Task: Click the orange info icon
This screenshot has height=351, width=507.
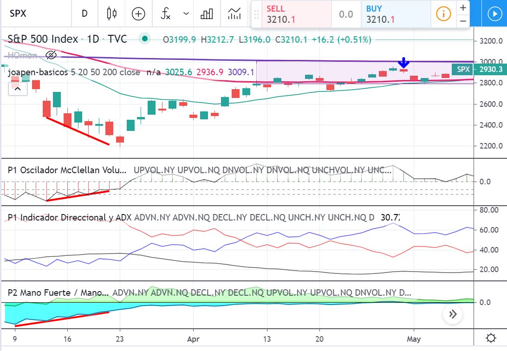Action: tap(443, 14)
